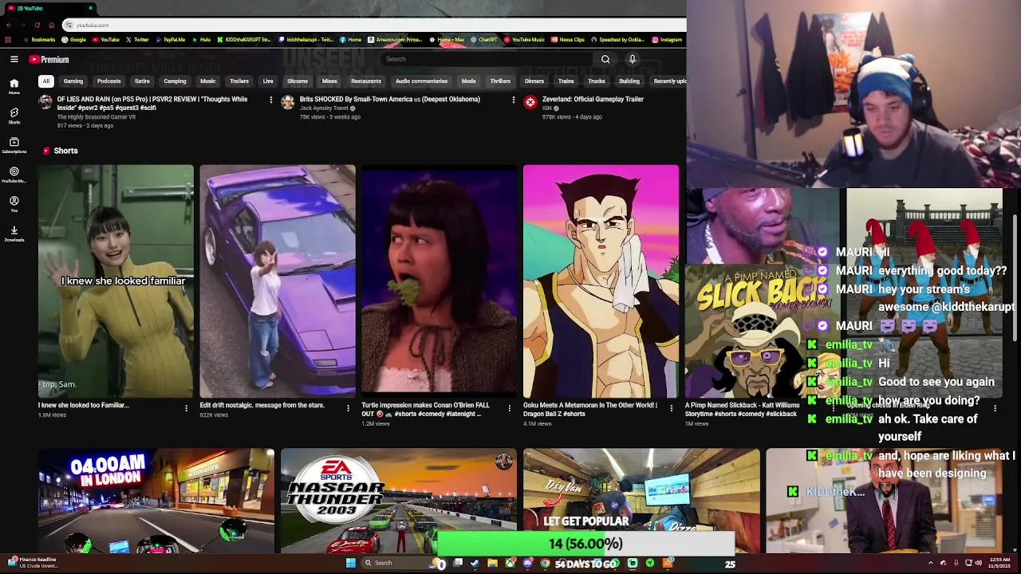
Task: Show hidden system tray icons
Action: tap(930, 563)
